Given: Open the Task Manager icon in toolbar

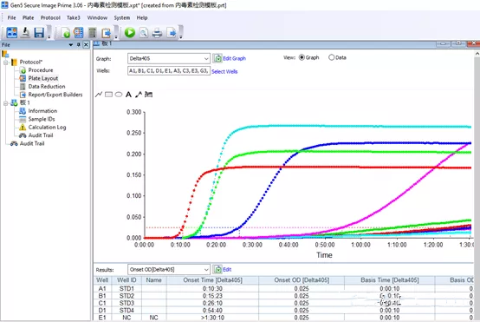Looking at the screenshot, I should coord(12,32).
